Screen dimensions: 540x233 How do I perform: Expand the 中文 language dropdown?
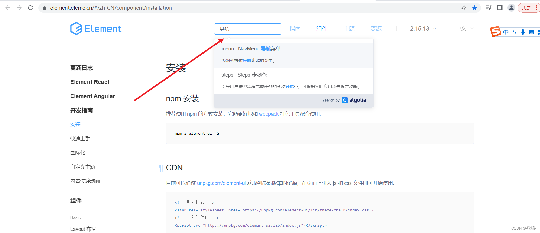tap(464, 29)
